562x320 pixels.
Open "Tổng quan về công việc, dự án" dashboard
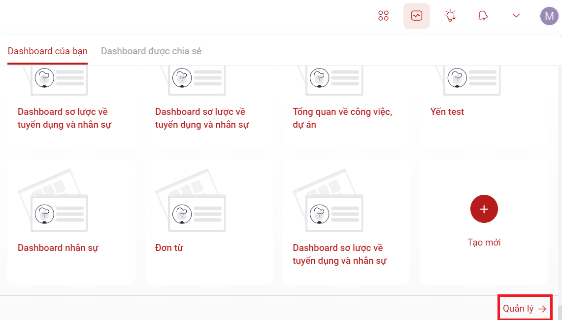coord(342,118)
